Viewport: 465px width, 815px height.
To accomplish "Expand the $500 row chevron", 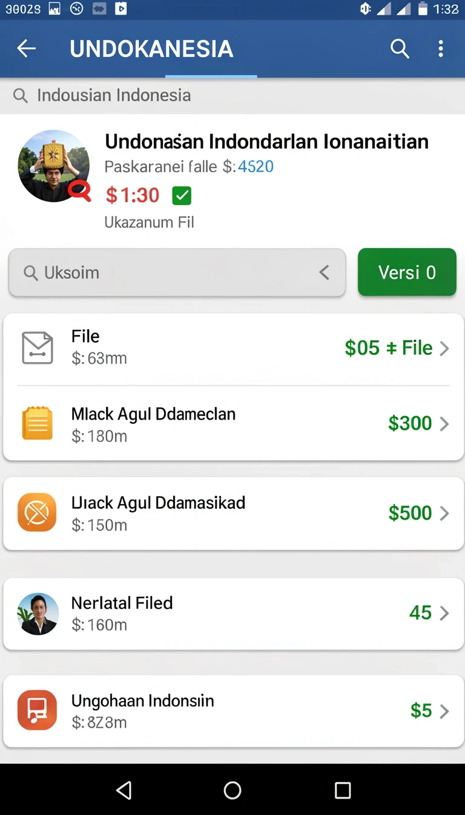I will (x=444, y=513).
